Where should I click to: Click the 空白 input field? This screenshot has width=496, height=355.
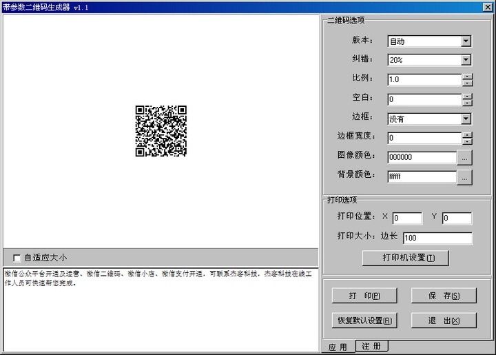coord(424,99)
